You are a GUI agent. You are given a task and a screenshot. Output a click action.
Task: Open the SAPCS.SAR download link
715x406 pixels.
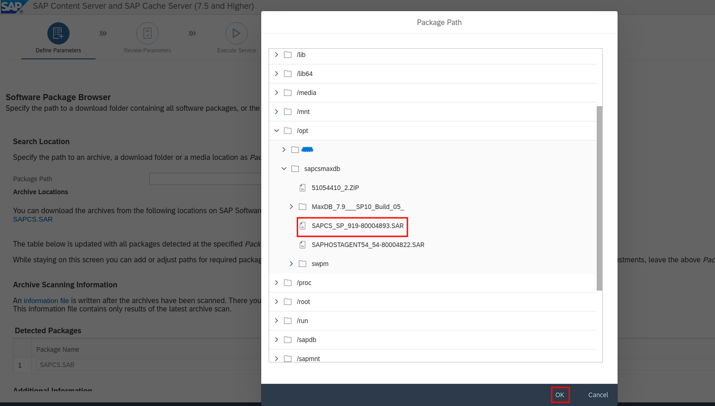[33, 219]
